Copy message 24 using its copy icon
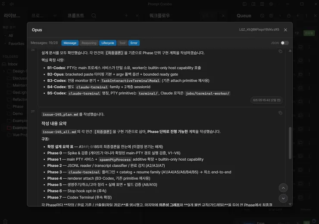Screen dimensions: 319x224 pos(280,51)
